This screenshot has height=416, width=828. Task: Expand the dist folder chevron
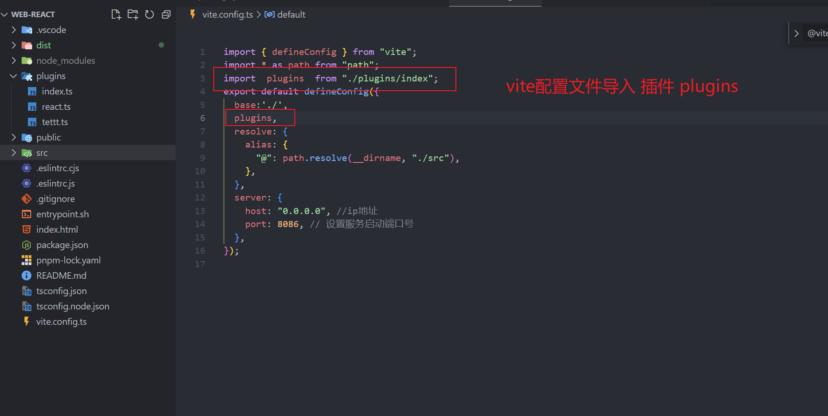pyautogui.click(x=14, y=45)
